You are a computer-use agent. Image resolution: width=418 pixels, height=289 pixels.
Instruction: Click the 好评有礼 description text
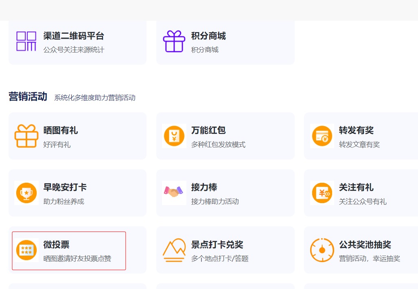57,144
